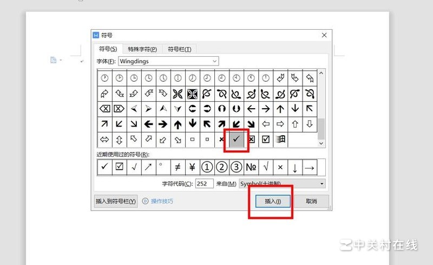Select the yen sign in recent symbols

(192, 167)
